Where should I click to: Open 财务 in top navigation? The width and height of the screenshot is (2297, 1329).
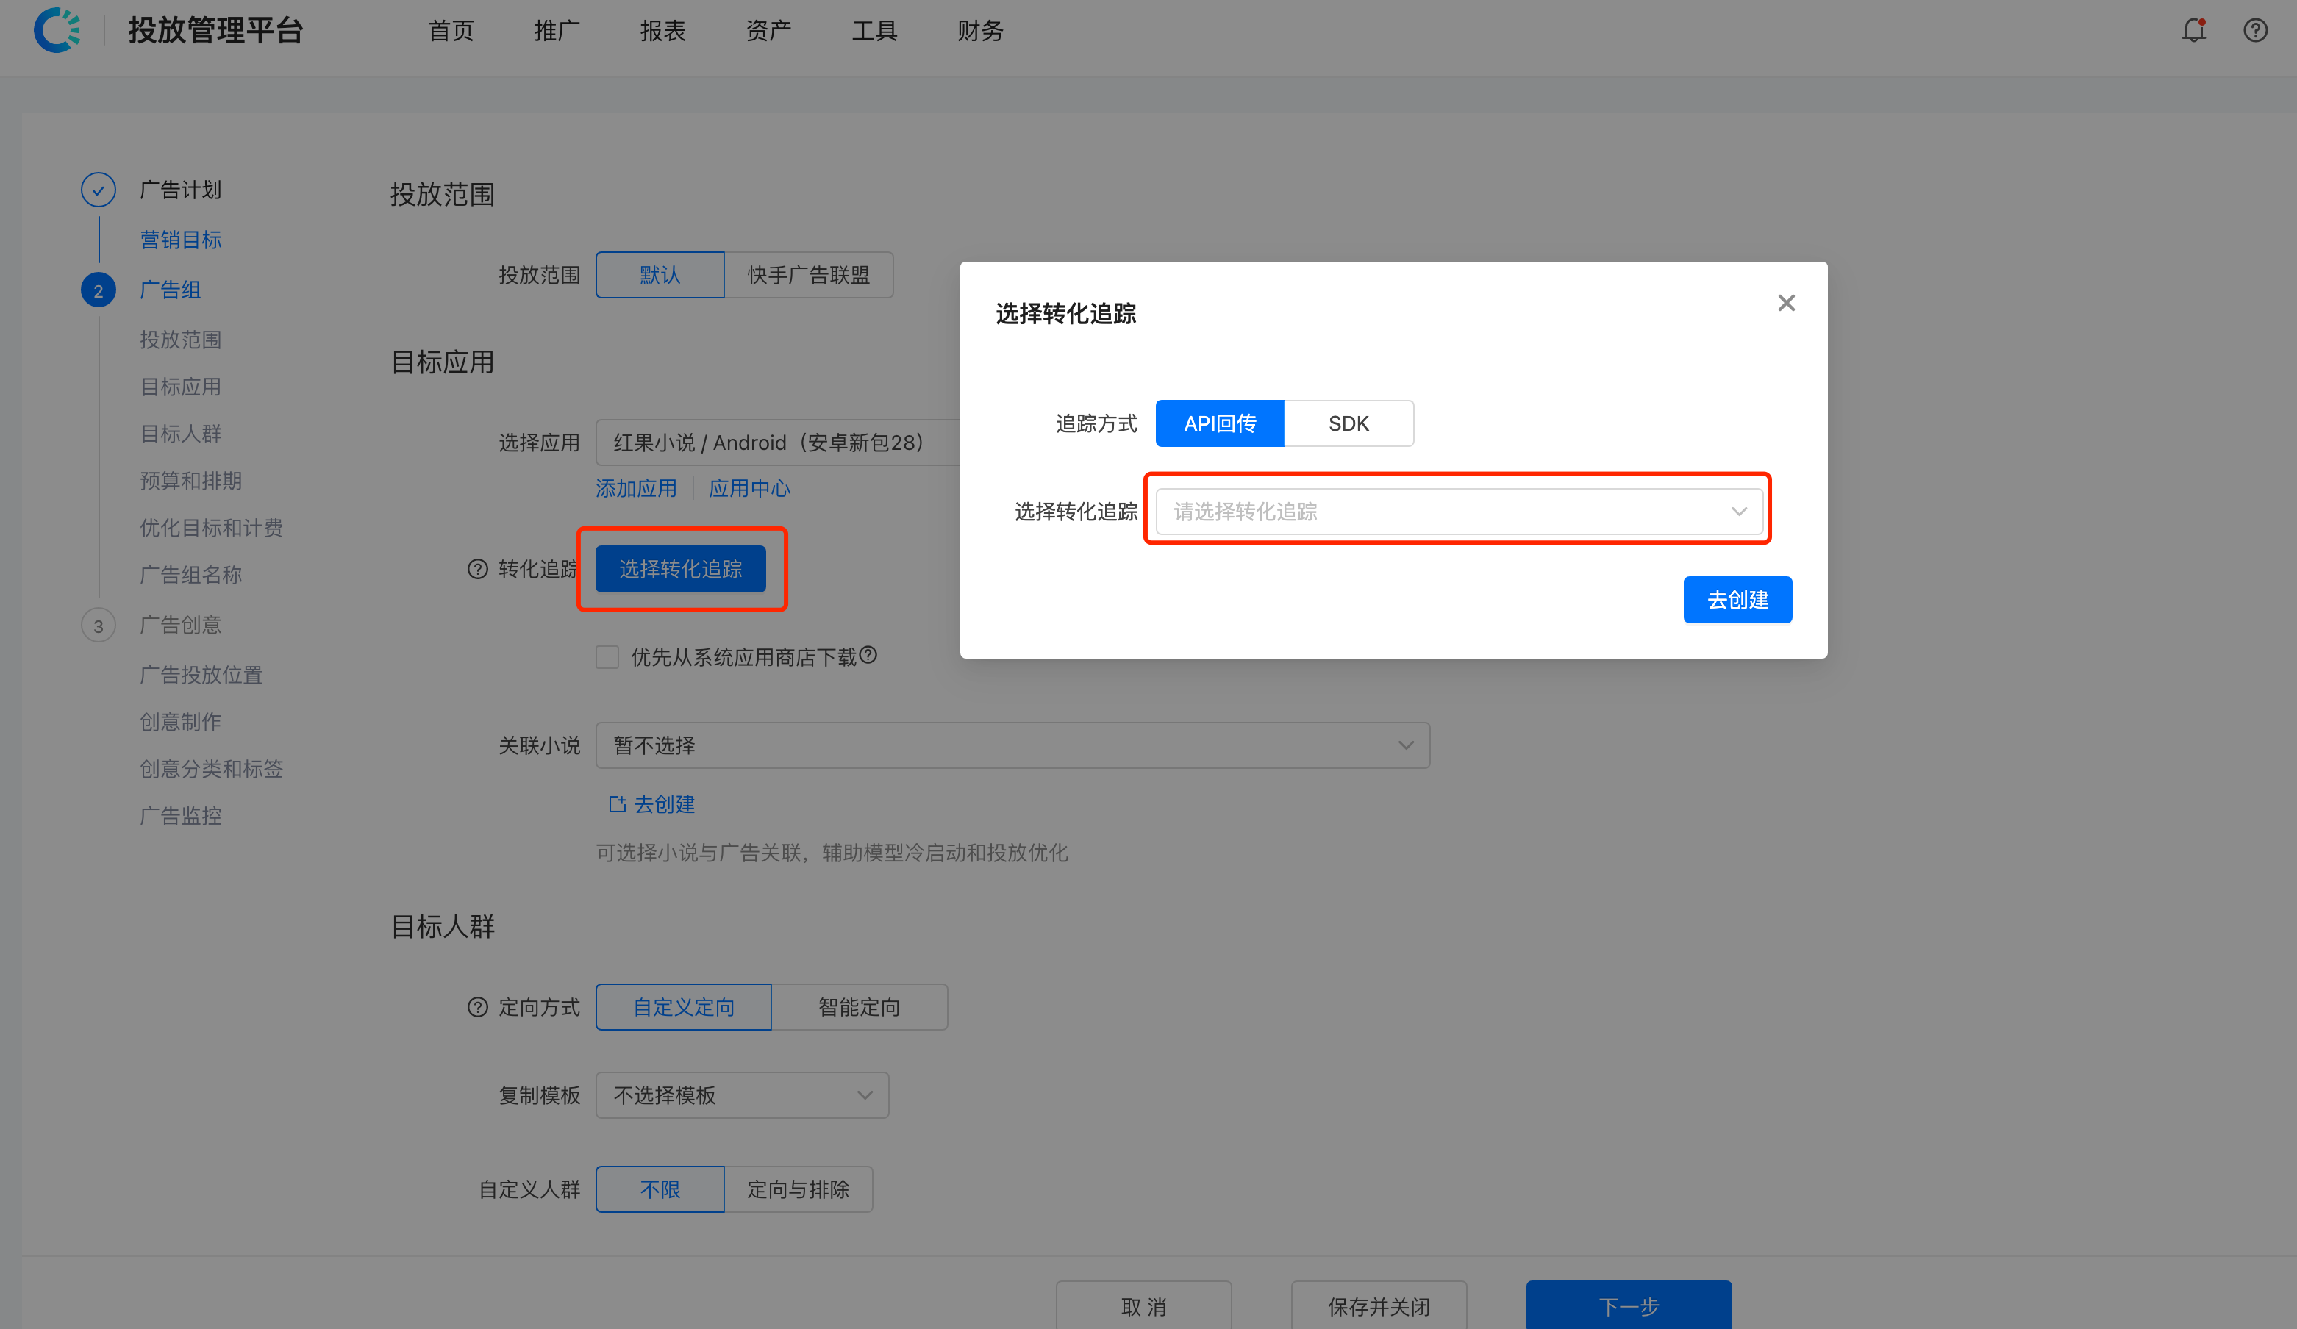tap(981, 30)
